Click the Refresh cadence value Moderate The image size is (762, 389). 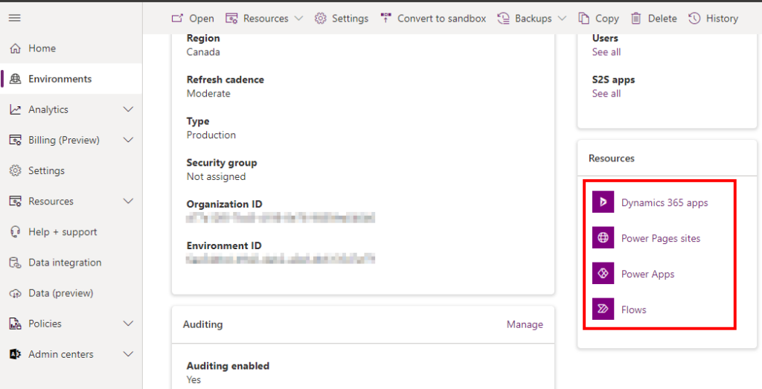208,93
